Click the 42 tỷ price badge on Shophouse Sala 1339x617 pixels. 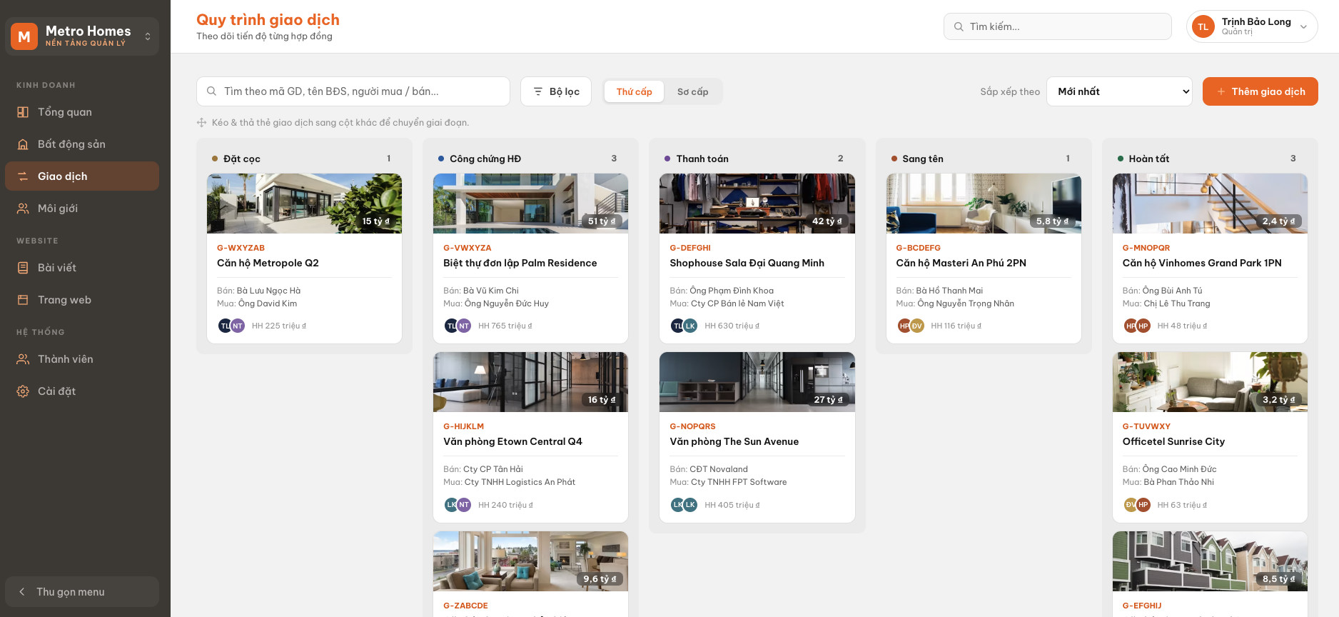(827, 221)
